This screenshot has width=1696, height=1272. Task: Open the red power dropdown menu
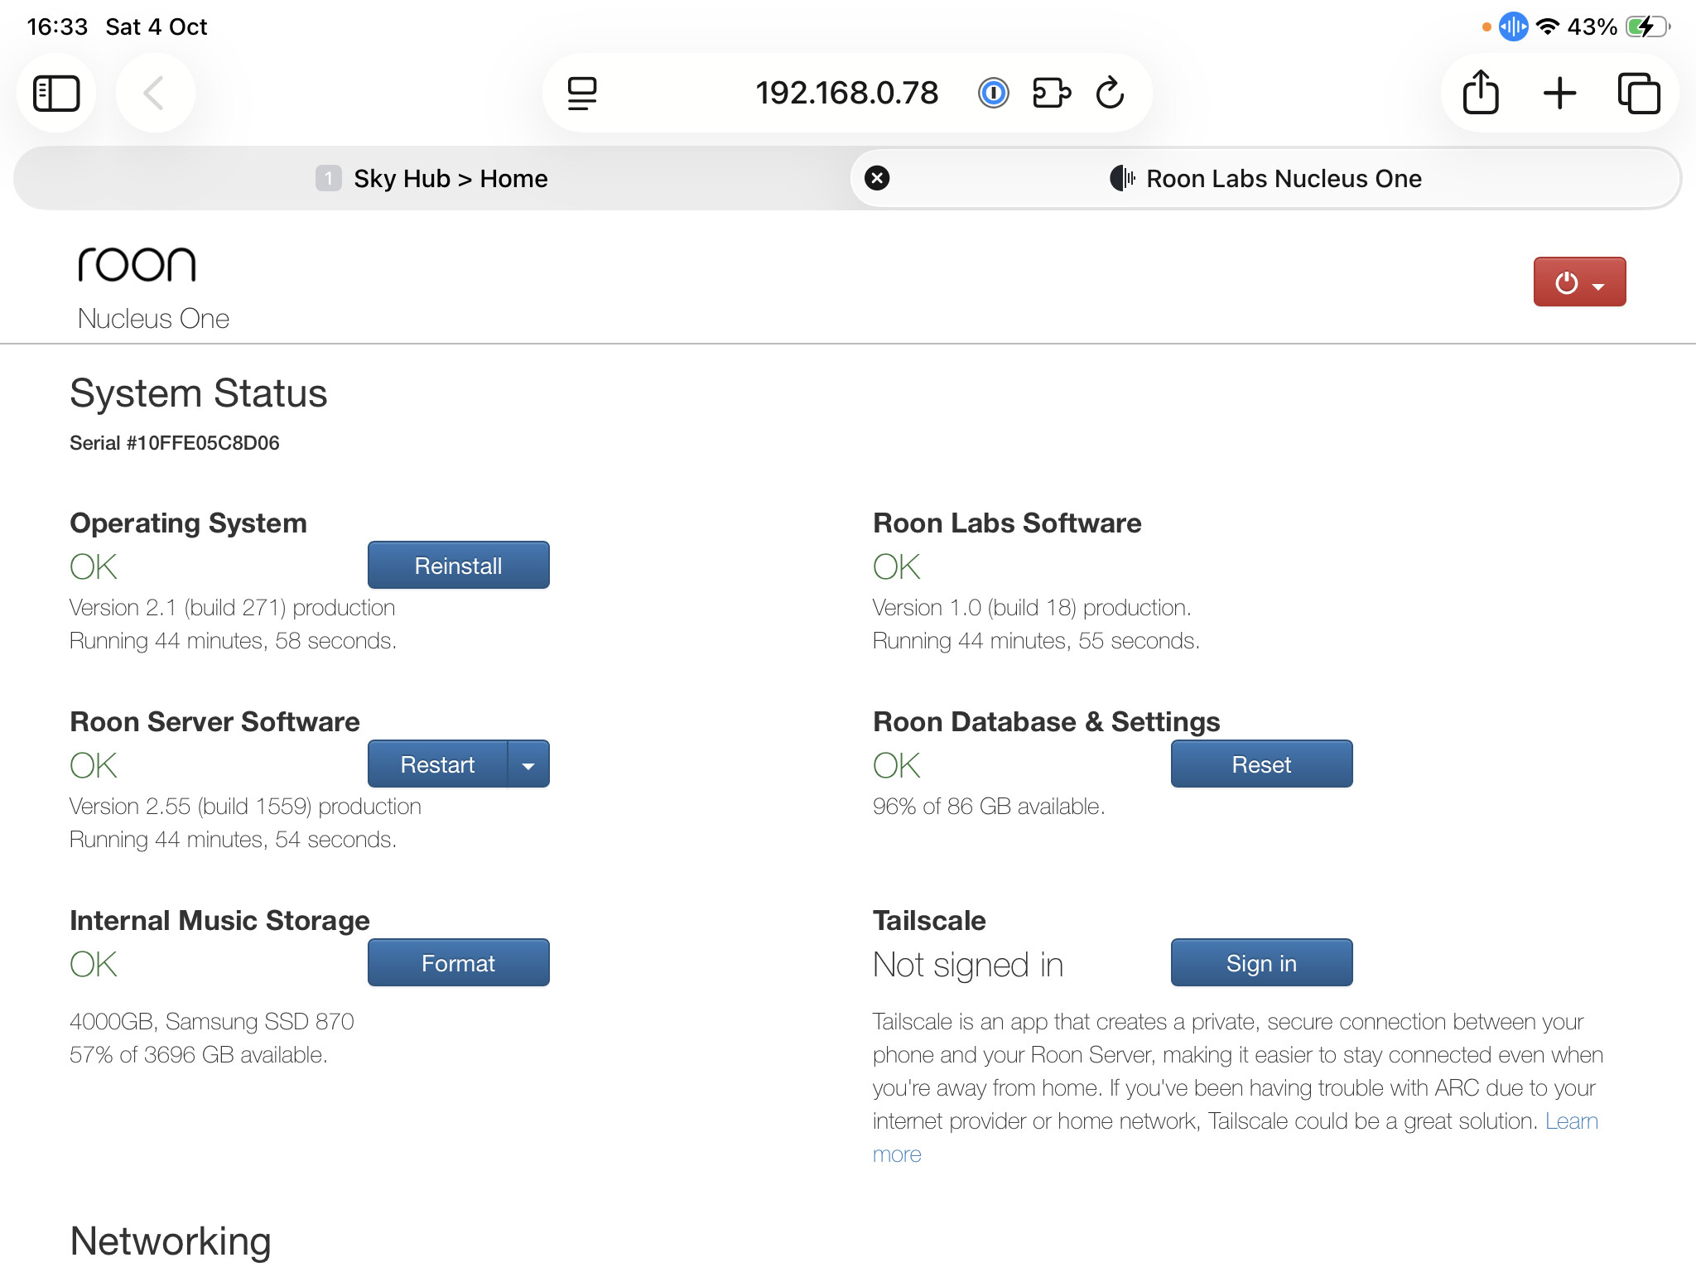coord(1579,282)
